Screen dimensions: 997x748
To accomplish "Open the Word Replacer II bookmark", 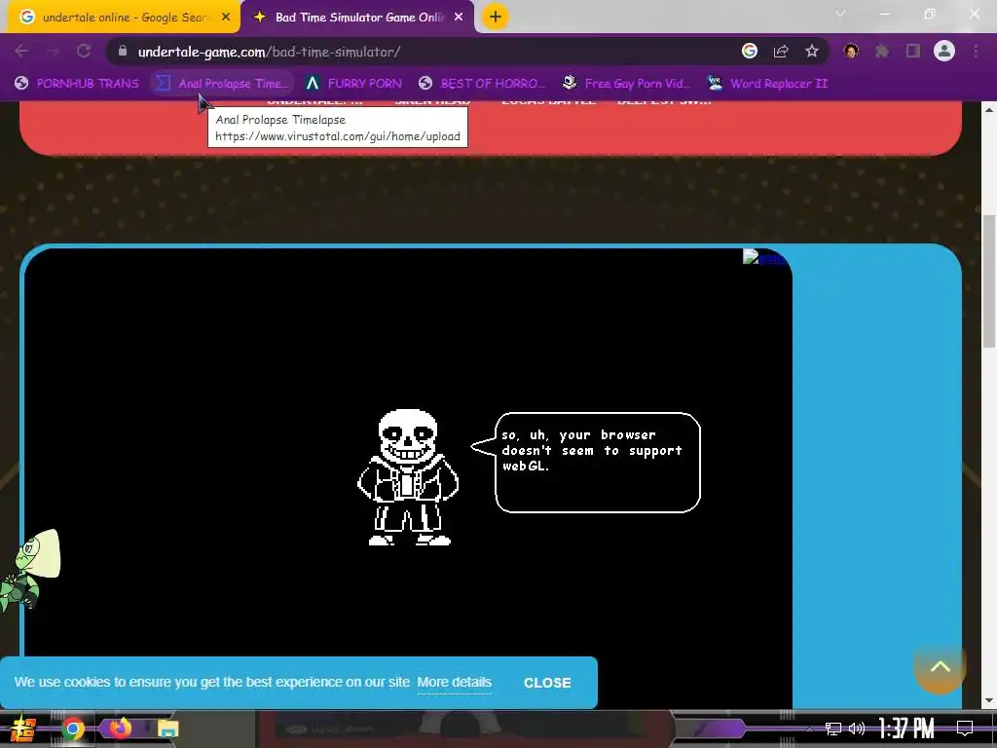I will tap(767, 84).
